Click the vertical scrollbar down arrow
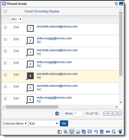The height and width of the screenshot is (140, 129). [x=121, y=102]
